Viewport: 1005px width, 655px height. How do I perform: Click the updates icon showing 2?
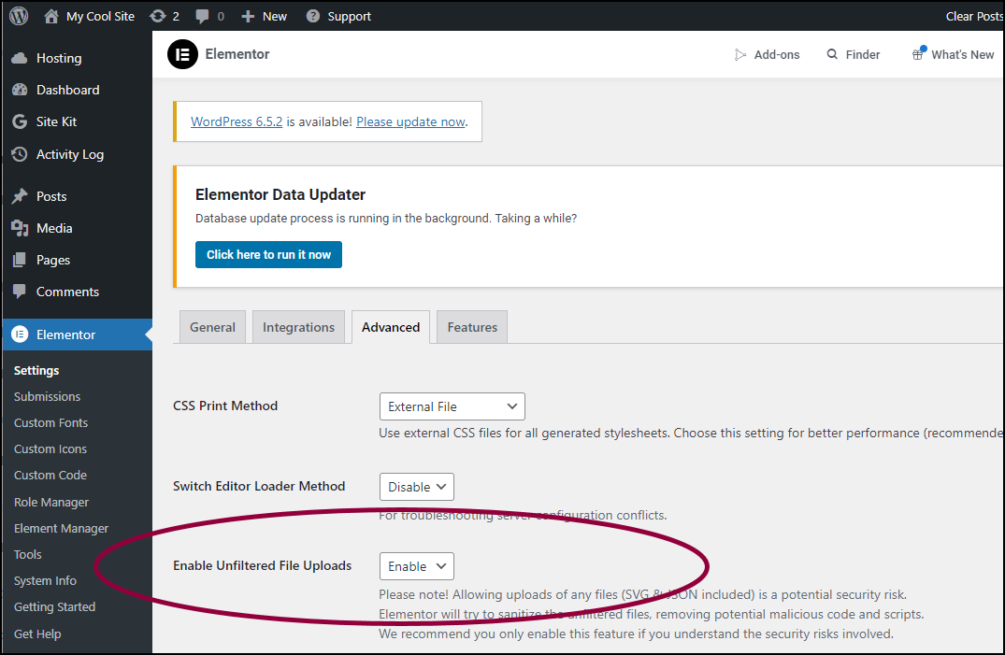click(158, 16)
